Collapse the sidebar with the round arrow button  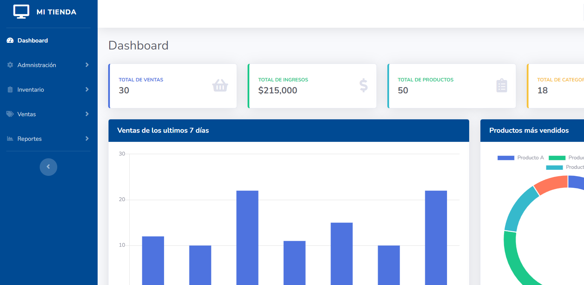coord(48,167)
